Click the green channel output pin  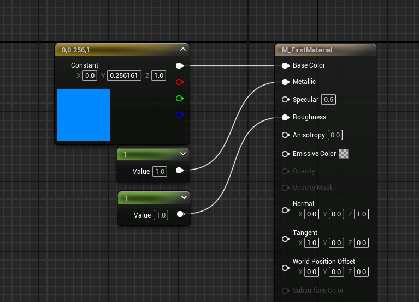(x=180, y=99)
